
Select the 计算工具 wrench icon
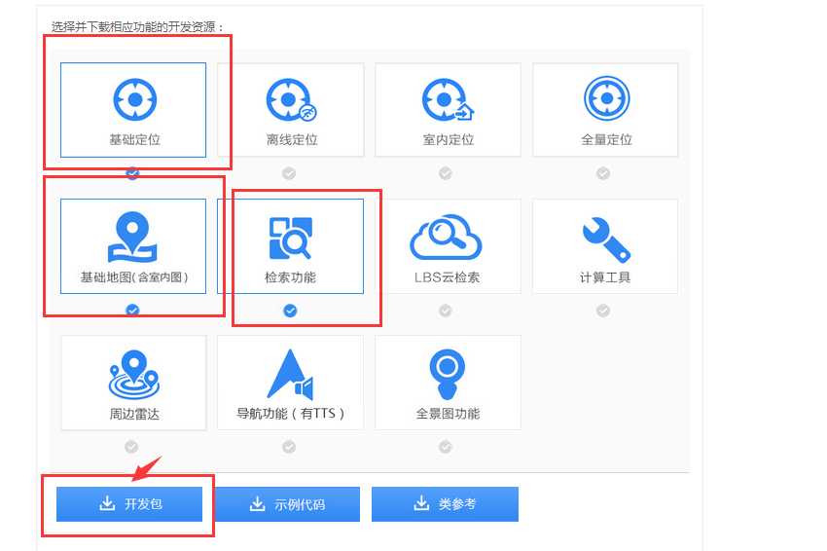pos(606,240)
